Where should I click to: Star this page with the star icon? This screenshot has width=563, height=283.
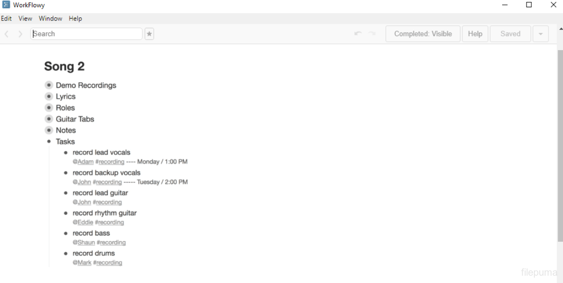click(149, 34)
